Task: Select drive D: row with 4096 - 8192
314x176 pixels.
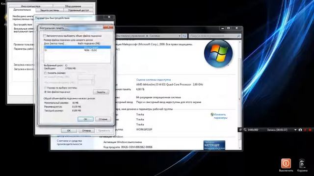Action: (x=77, y=50)
